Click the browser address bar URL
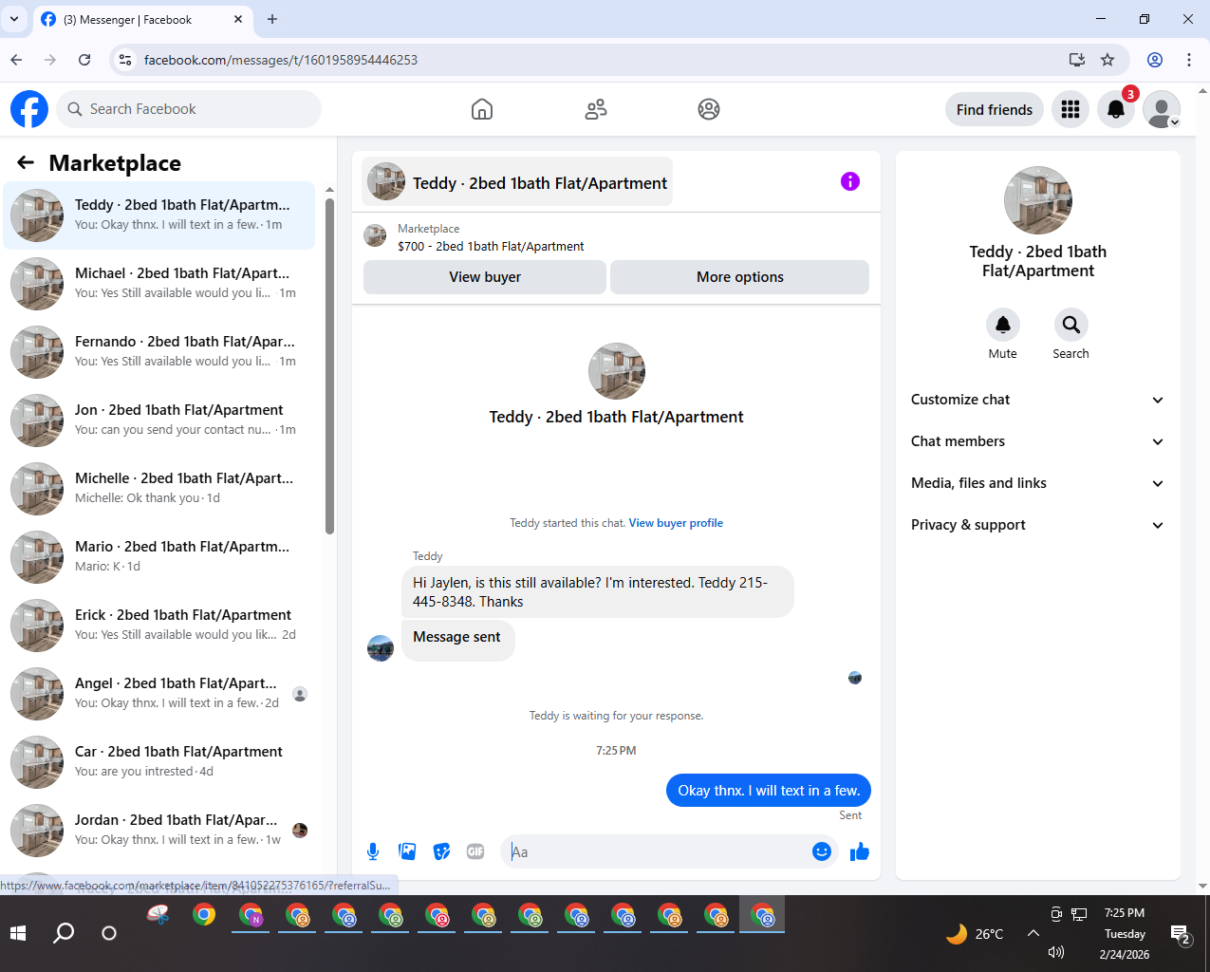This screenshot has width=1210, height=972. coord(281,60)
